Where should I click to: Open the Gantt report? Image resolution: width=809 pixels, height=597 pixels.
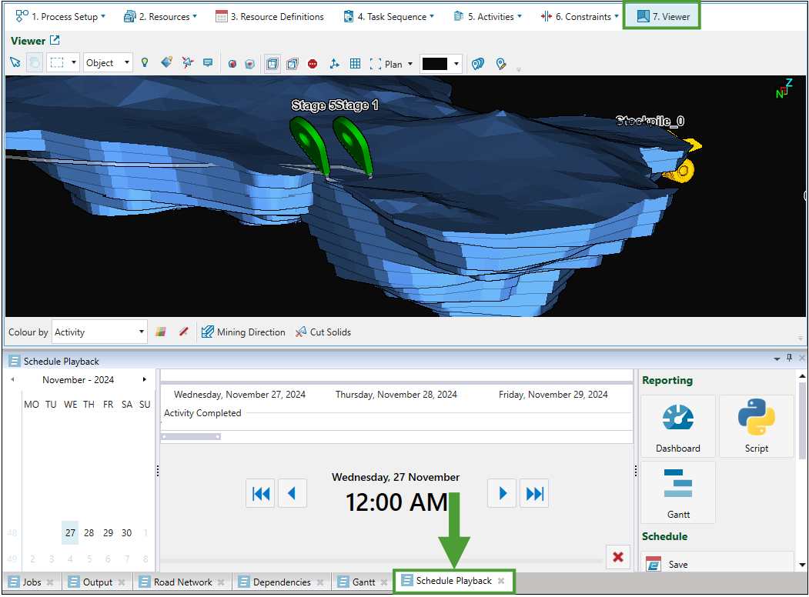tap(678, 492)
